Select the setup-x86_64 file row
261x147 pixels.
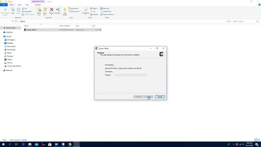[x=62, y=30]
